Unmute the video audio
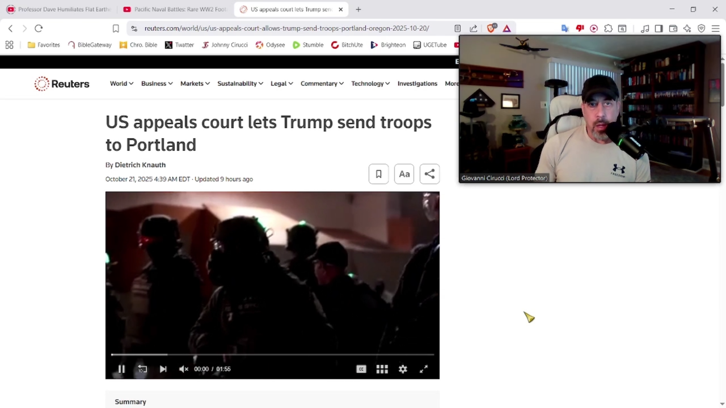 183,369
